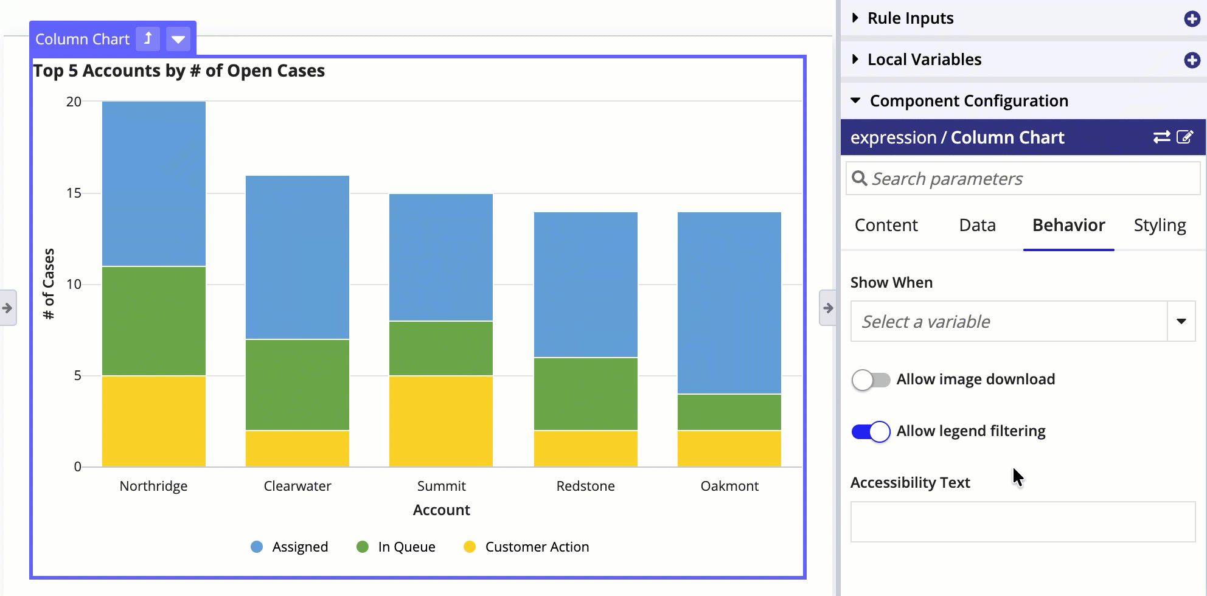
Task: Click the Account x-axis title
Action: pyautogui.click(x=442, y=510)
